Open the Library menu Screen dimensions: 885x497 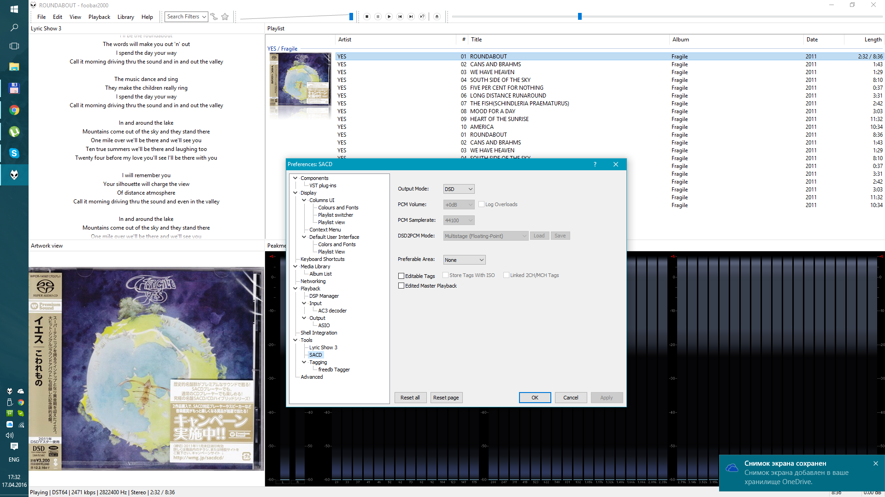coord(125,17)
